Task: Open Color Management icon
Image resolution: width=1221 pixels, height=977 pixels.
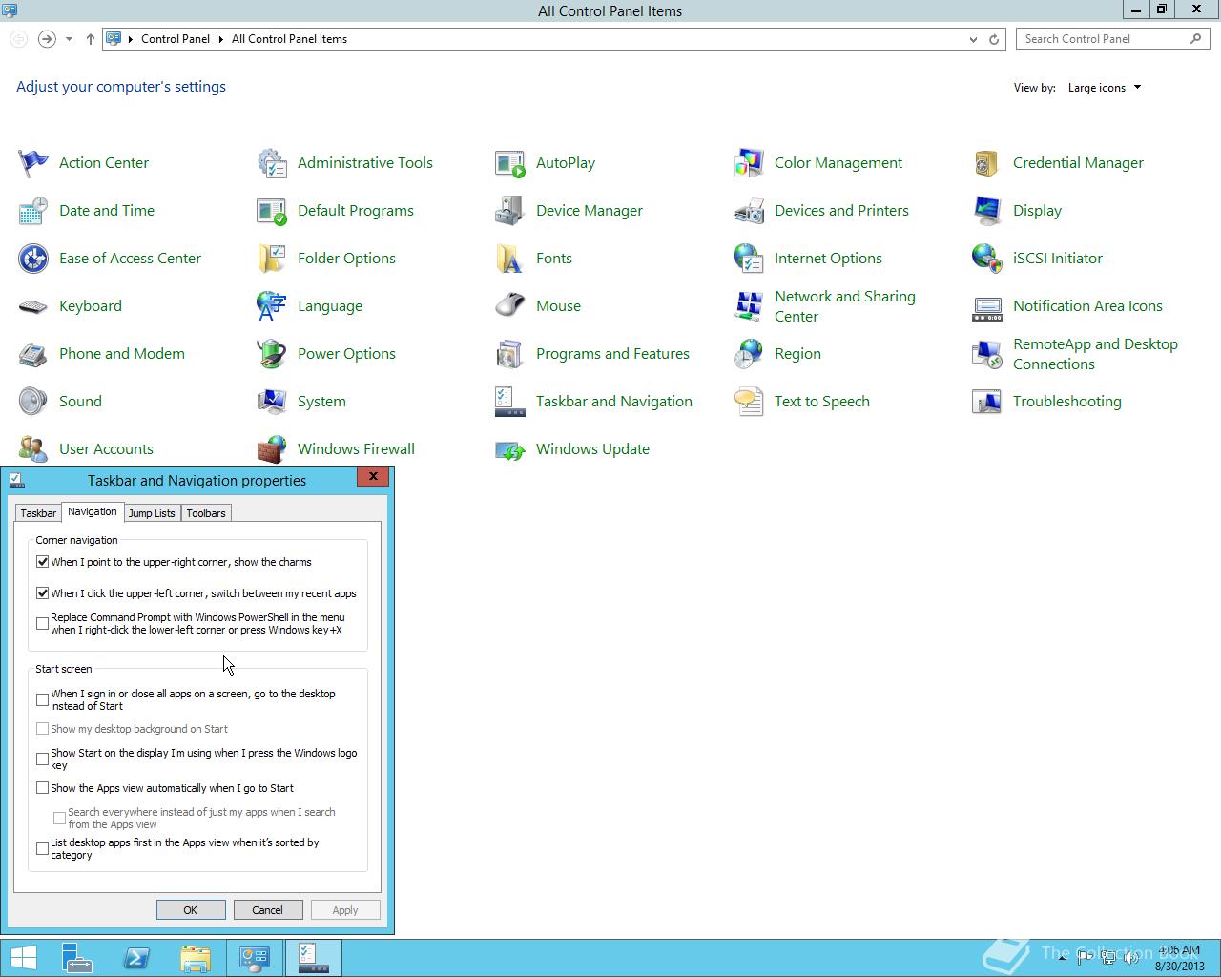Action: tap(749, 163)
